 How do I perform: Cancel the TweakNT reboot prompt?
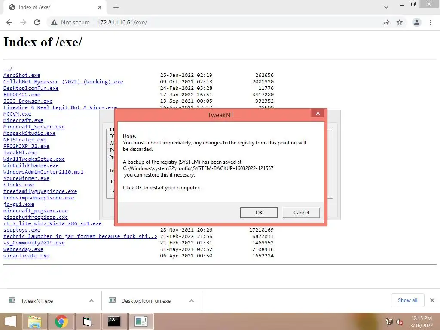pyautogui.click(x=301, y=212)
